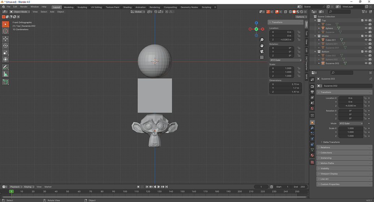Viewport: 374px width, 202px height.
Task: Open the File menu
Action: [x=9, y=7]
